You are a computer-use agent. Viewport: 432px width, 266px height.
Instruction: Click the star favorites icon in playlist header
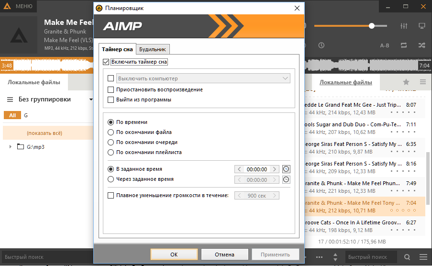pos(406,82)
